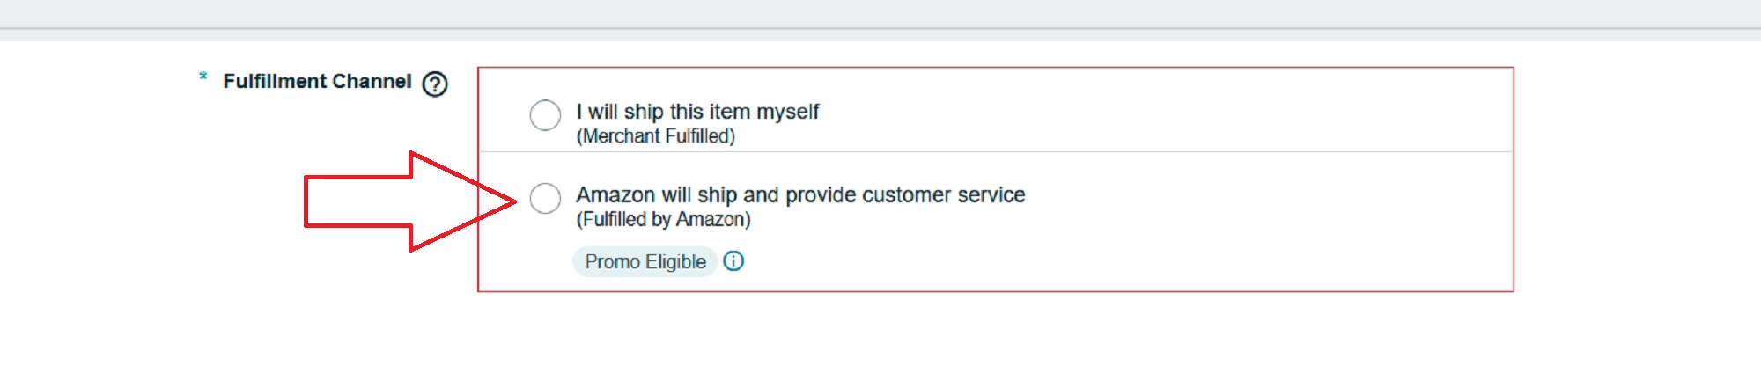Click the divider line between the two fulfillment options
The image size is (1761, 366).
996,151
